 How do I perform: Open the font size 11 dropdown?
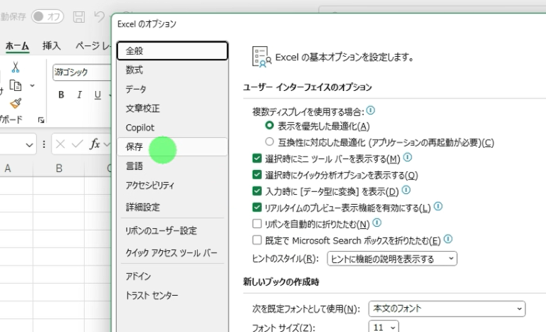[384, 327]
